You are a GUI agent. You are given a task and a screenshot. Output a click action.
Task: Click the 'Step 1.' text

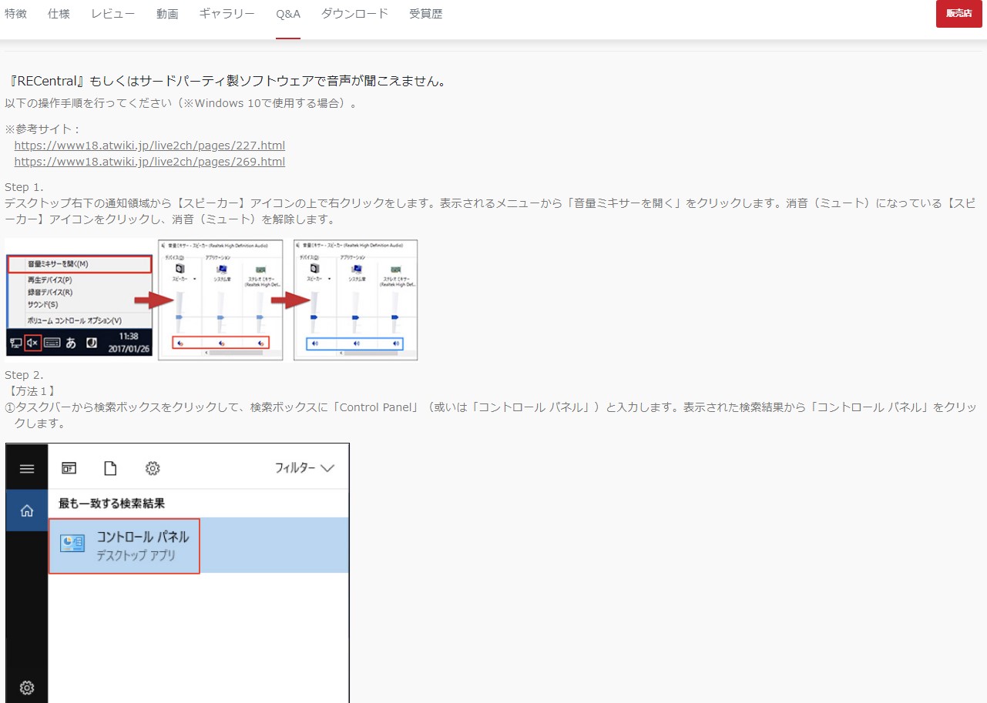pos(24,187)
